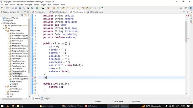This screenshot has width=193, height=108.
Task: Toggle Smart Insert mode in status bar
Action: click(x=118, y=102)
